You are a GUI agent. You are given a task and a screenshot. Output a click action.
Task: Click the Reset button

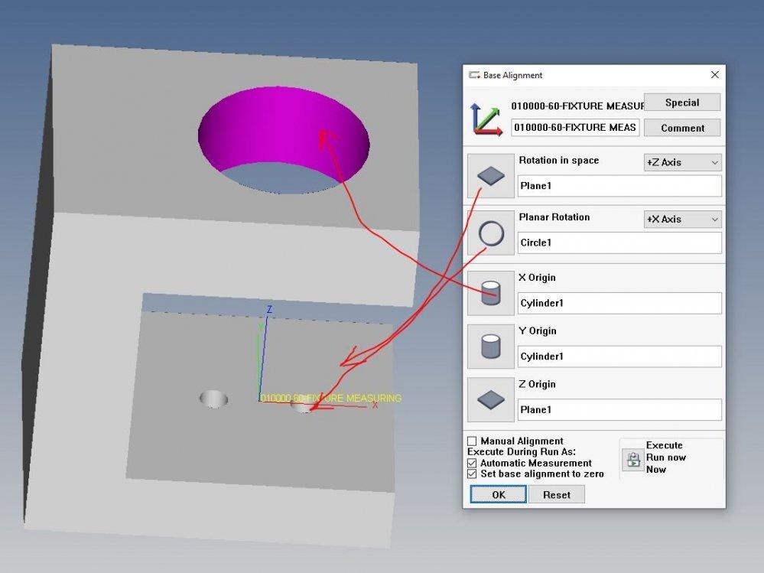pos(556,495)
